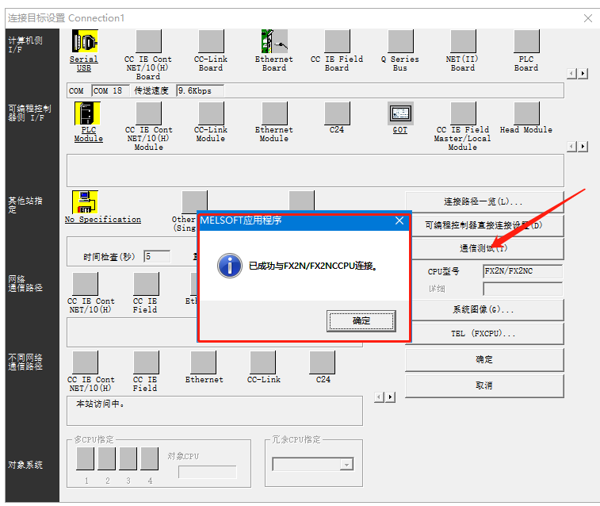The width and height of the screenshot is (600, 506).
Task: Select the C24 module icon in PLC row
Action: pos(337,114)
